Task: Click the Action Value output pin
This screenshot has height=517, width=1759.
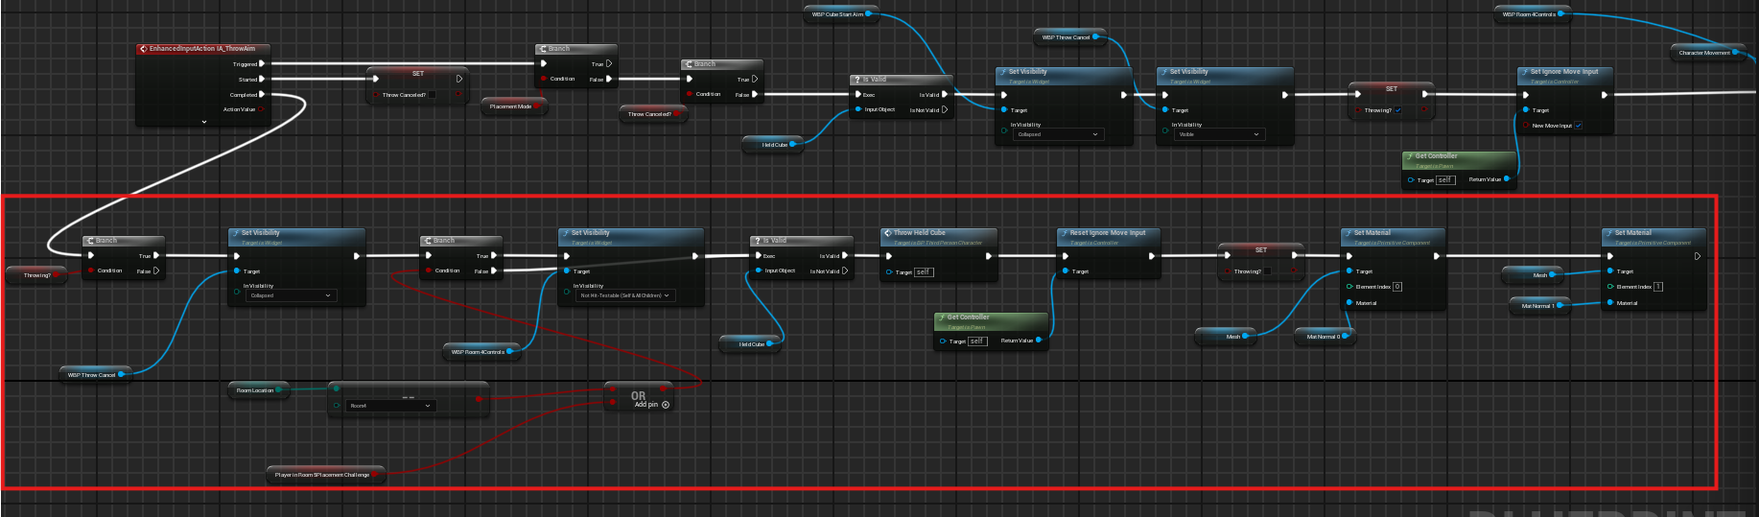Action: (261, 109)
